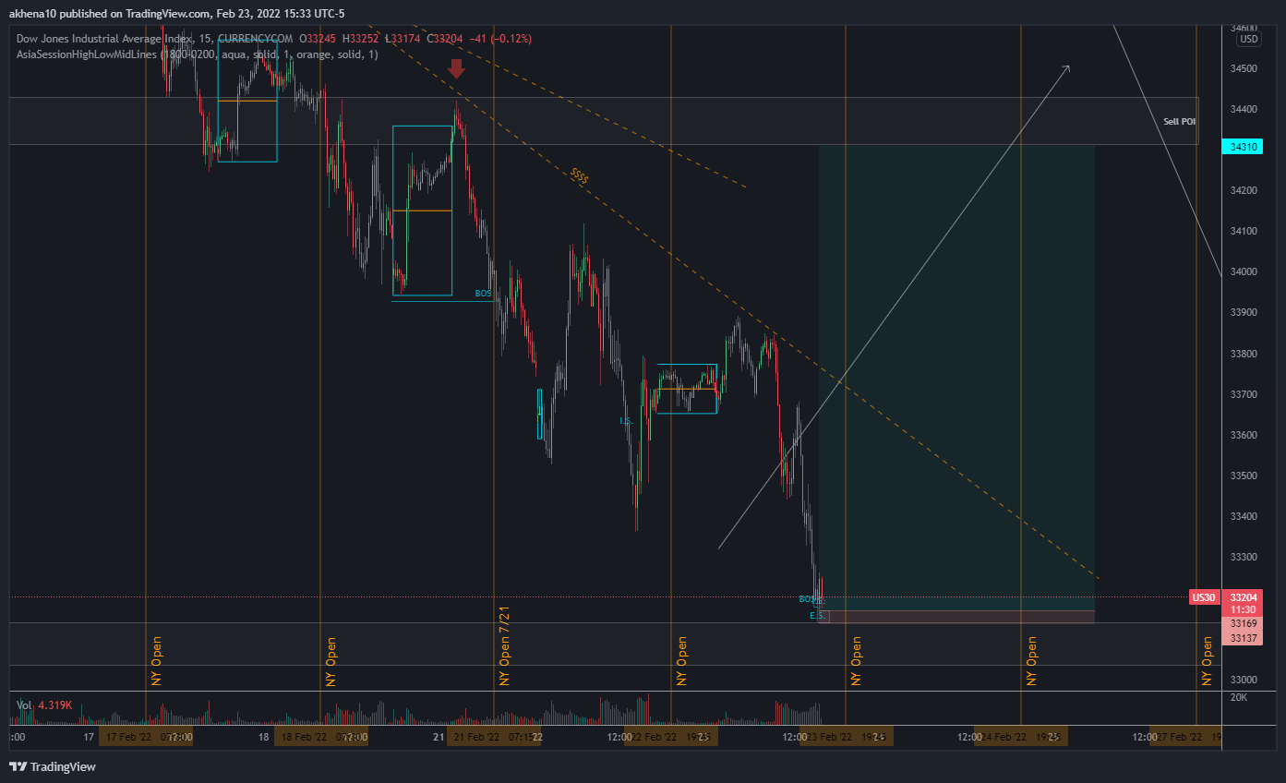The image size is (1286, 783).
Task: Click the 33500 price scale value
Action: (x=1242, y=476)
